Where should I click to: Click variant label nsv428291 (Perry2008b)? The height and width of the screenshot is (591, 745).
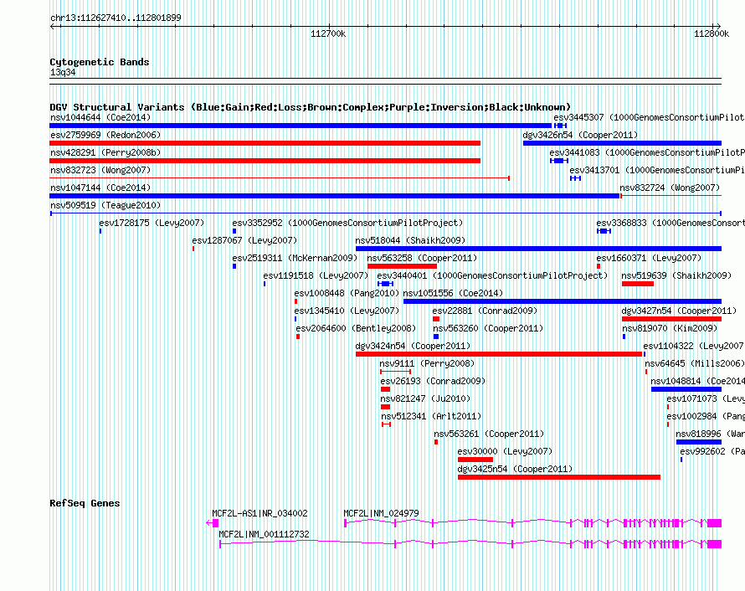[x=105, y=152]
